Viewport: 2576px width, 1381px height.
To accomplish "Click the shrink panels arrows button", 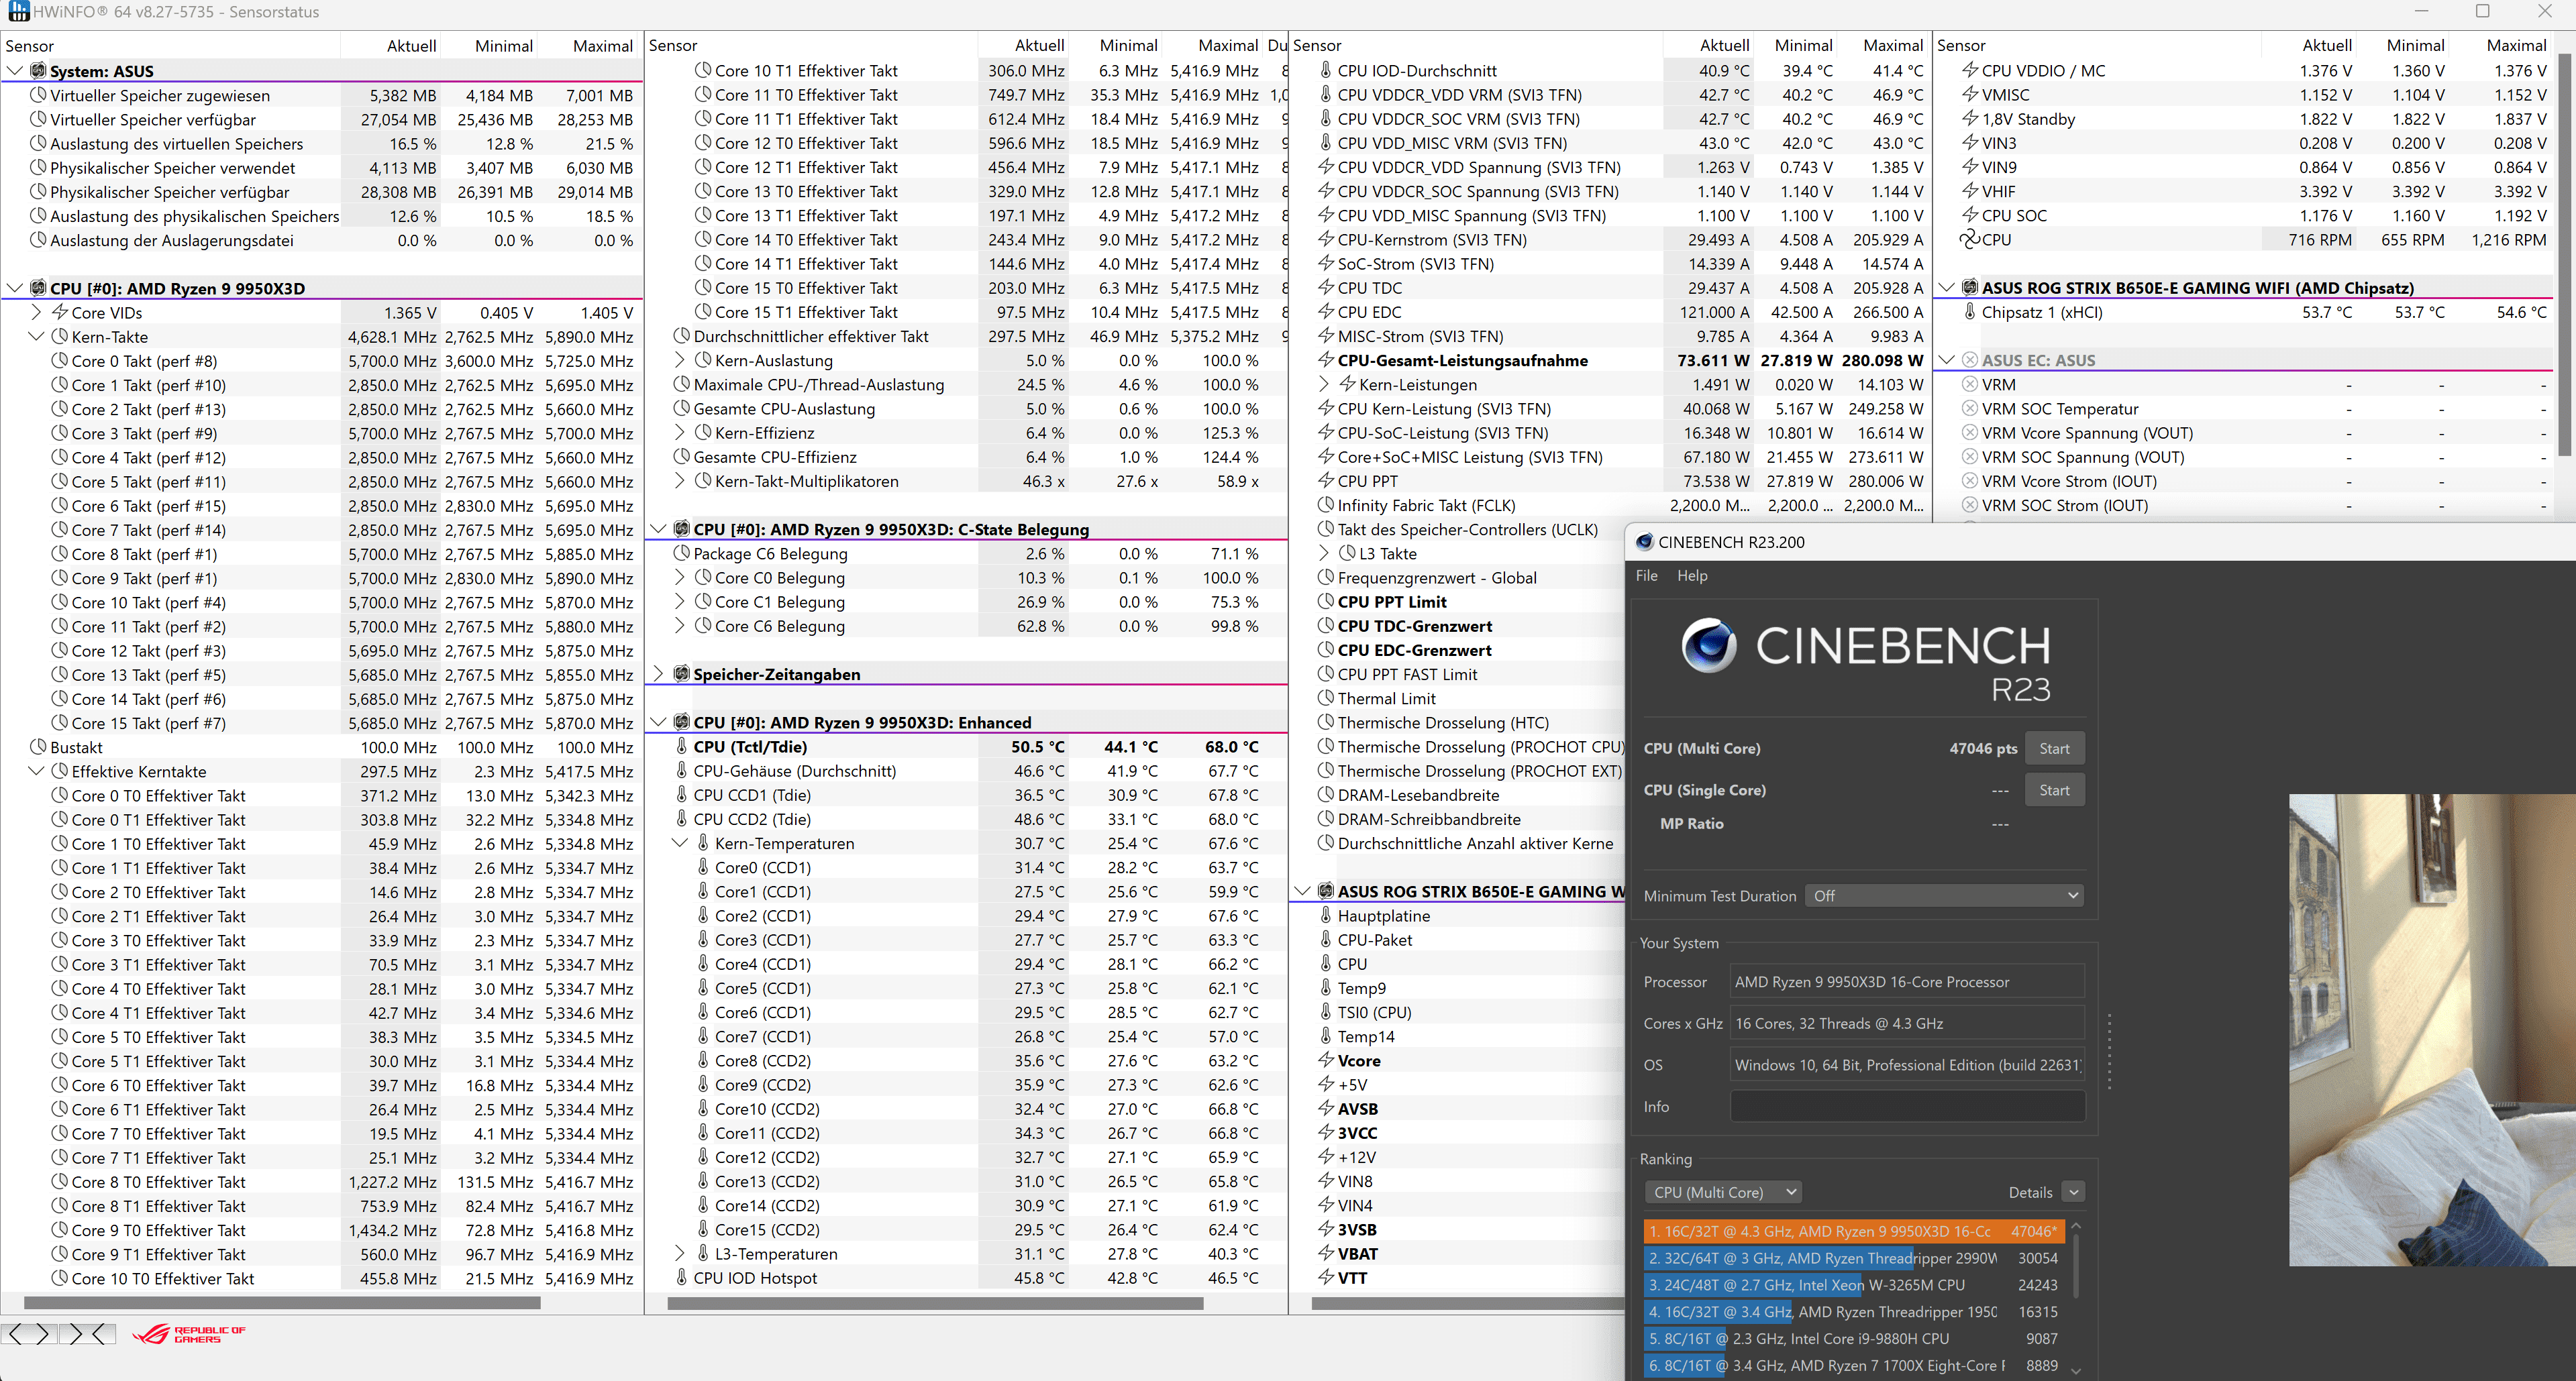I will pyautogui.click(x=87, y=1333).
